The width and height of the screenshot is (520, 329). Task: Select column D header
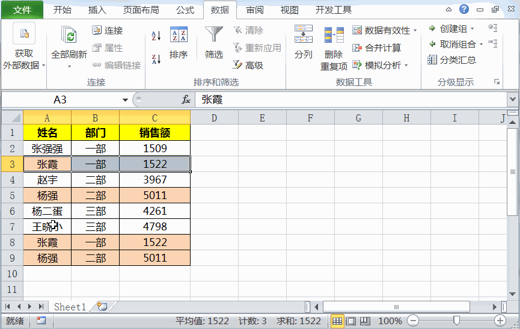click(214, 118)
